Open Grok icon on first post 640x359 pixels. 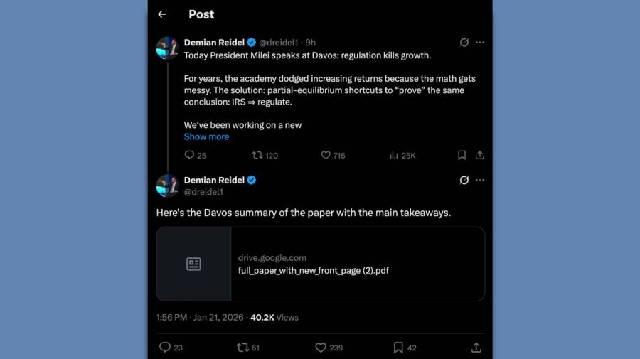coord(464,43)
